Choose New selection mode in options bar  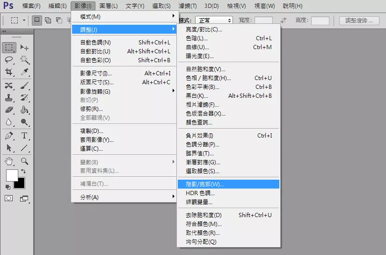tap(36, 20)
